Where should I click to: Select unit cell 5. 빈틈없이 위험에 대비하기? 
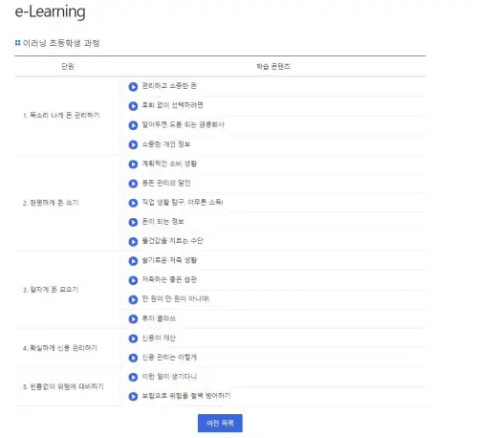68,386
